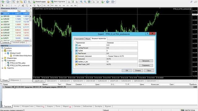Expand the Счета tree node

pos(2,51)
